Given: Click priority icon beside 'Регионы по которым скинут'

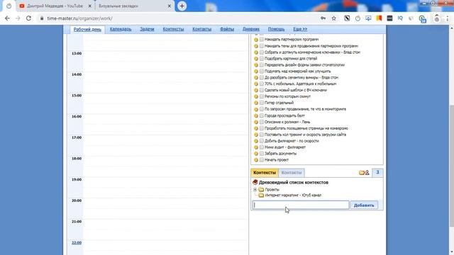Looking at the screenshot, I should point(256,96).
